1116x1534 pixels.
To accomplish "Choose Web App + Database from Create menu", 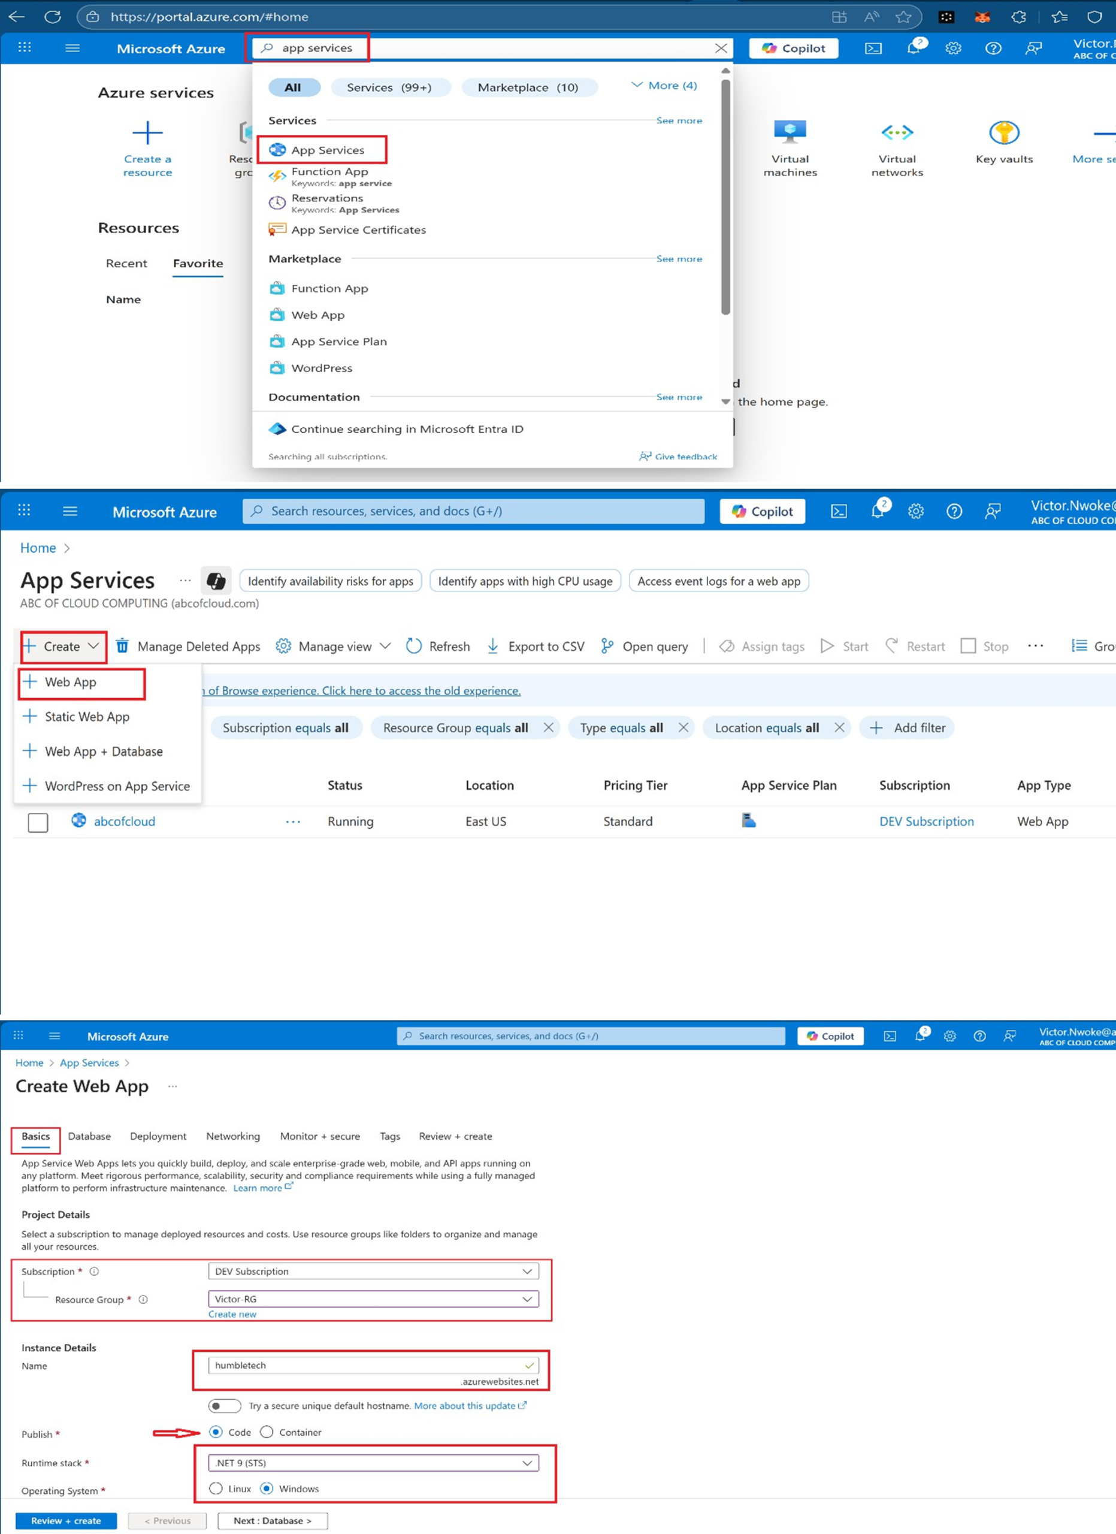I will click(103, 751).
